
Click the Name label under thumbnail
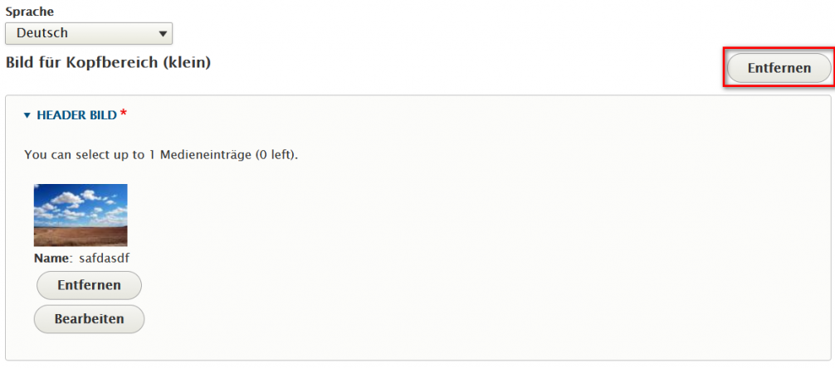[53, 259]
